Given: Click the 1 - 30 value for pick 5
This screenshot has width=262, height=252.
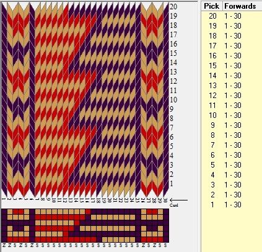Looking at the screenshot, I should 233,165.
